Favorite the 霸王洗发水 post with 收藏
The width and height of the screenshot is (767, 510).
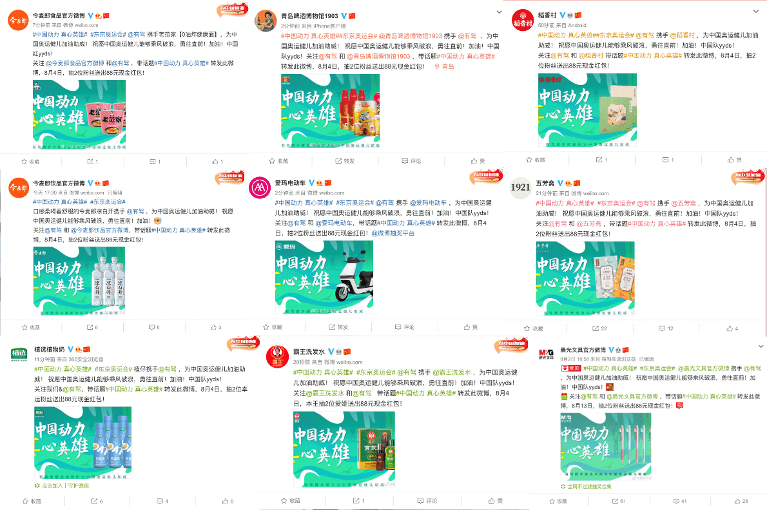pos(291,501)
